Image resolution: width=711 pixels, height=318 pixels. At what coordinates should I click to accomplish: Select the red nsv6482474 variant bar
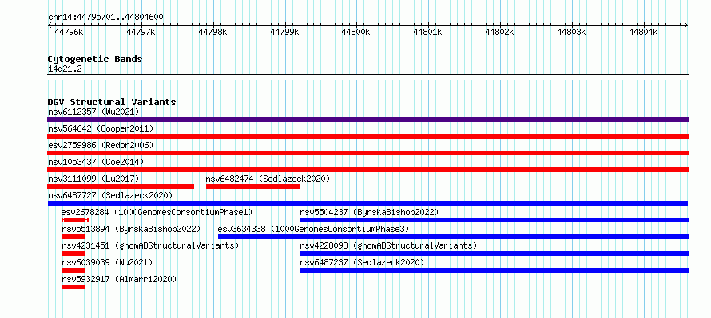pyautogui.click(x=253, y=186)
